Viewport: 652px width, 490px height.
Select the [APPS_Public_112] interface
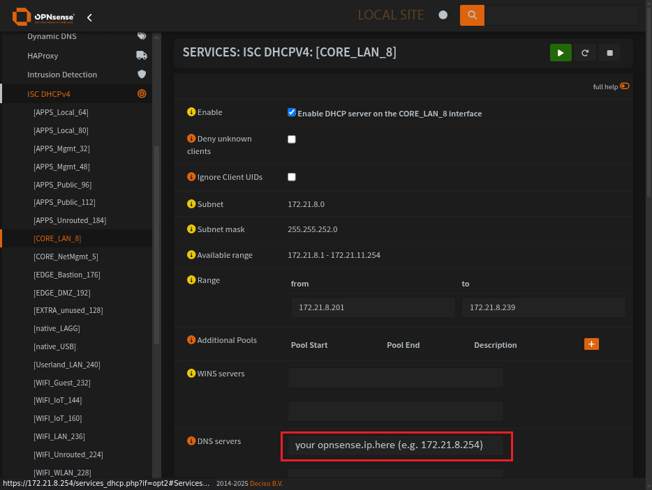tap(64, 202)
